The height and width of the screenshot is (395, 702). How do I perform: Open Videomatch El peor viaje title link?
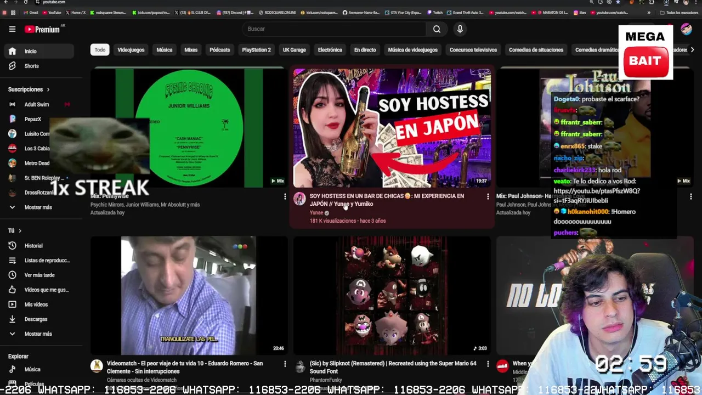tap(185, 367)
